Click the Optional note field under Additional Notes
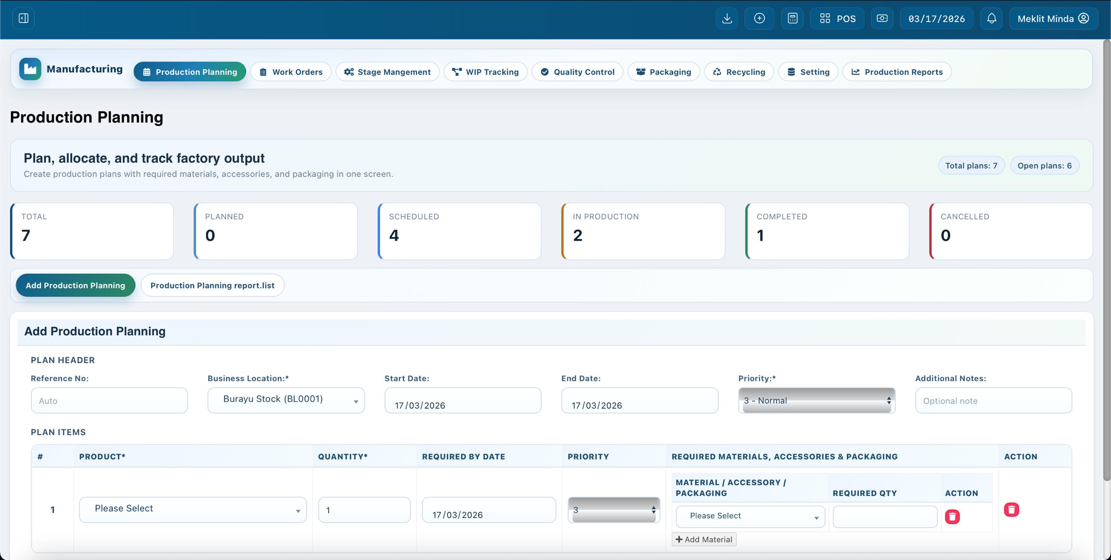The image size is (1111, 560). 993,400
